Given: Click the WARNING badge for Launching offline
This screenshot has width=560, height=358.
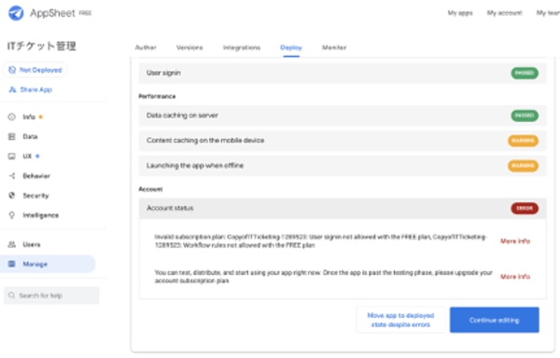Looking at the screenshot, I should pos(523,165).
